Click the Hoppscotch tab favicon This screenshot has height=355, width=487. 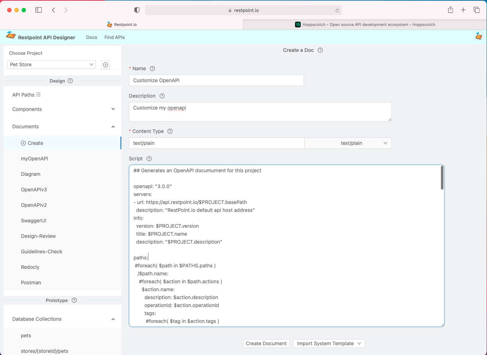click(x=298, y=25)
